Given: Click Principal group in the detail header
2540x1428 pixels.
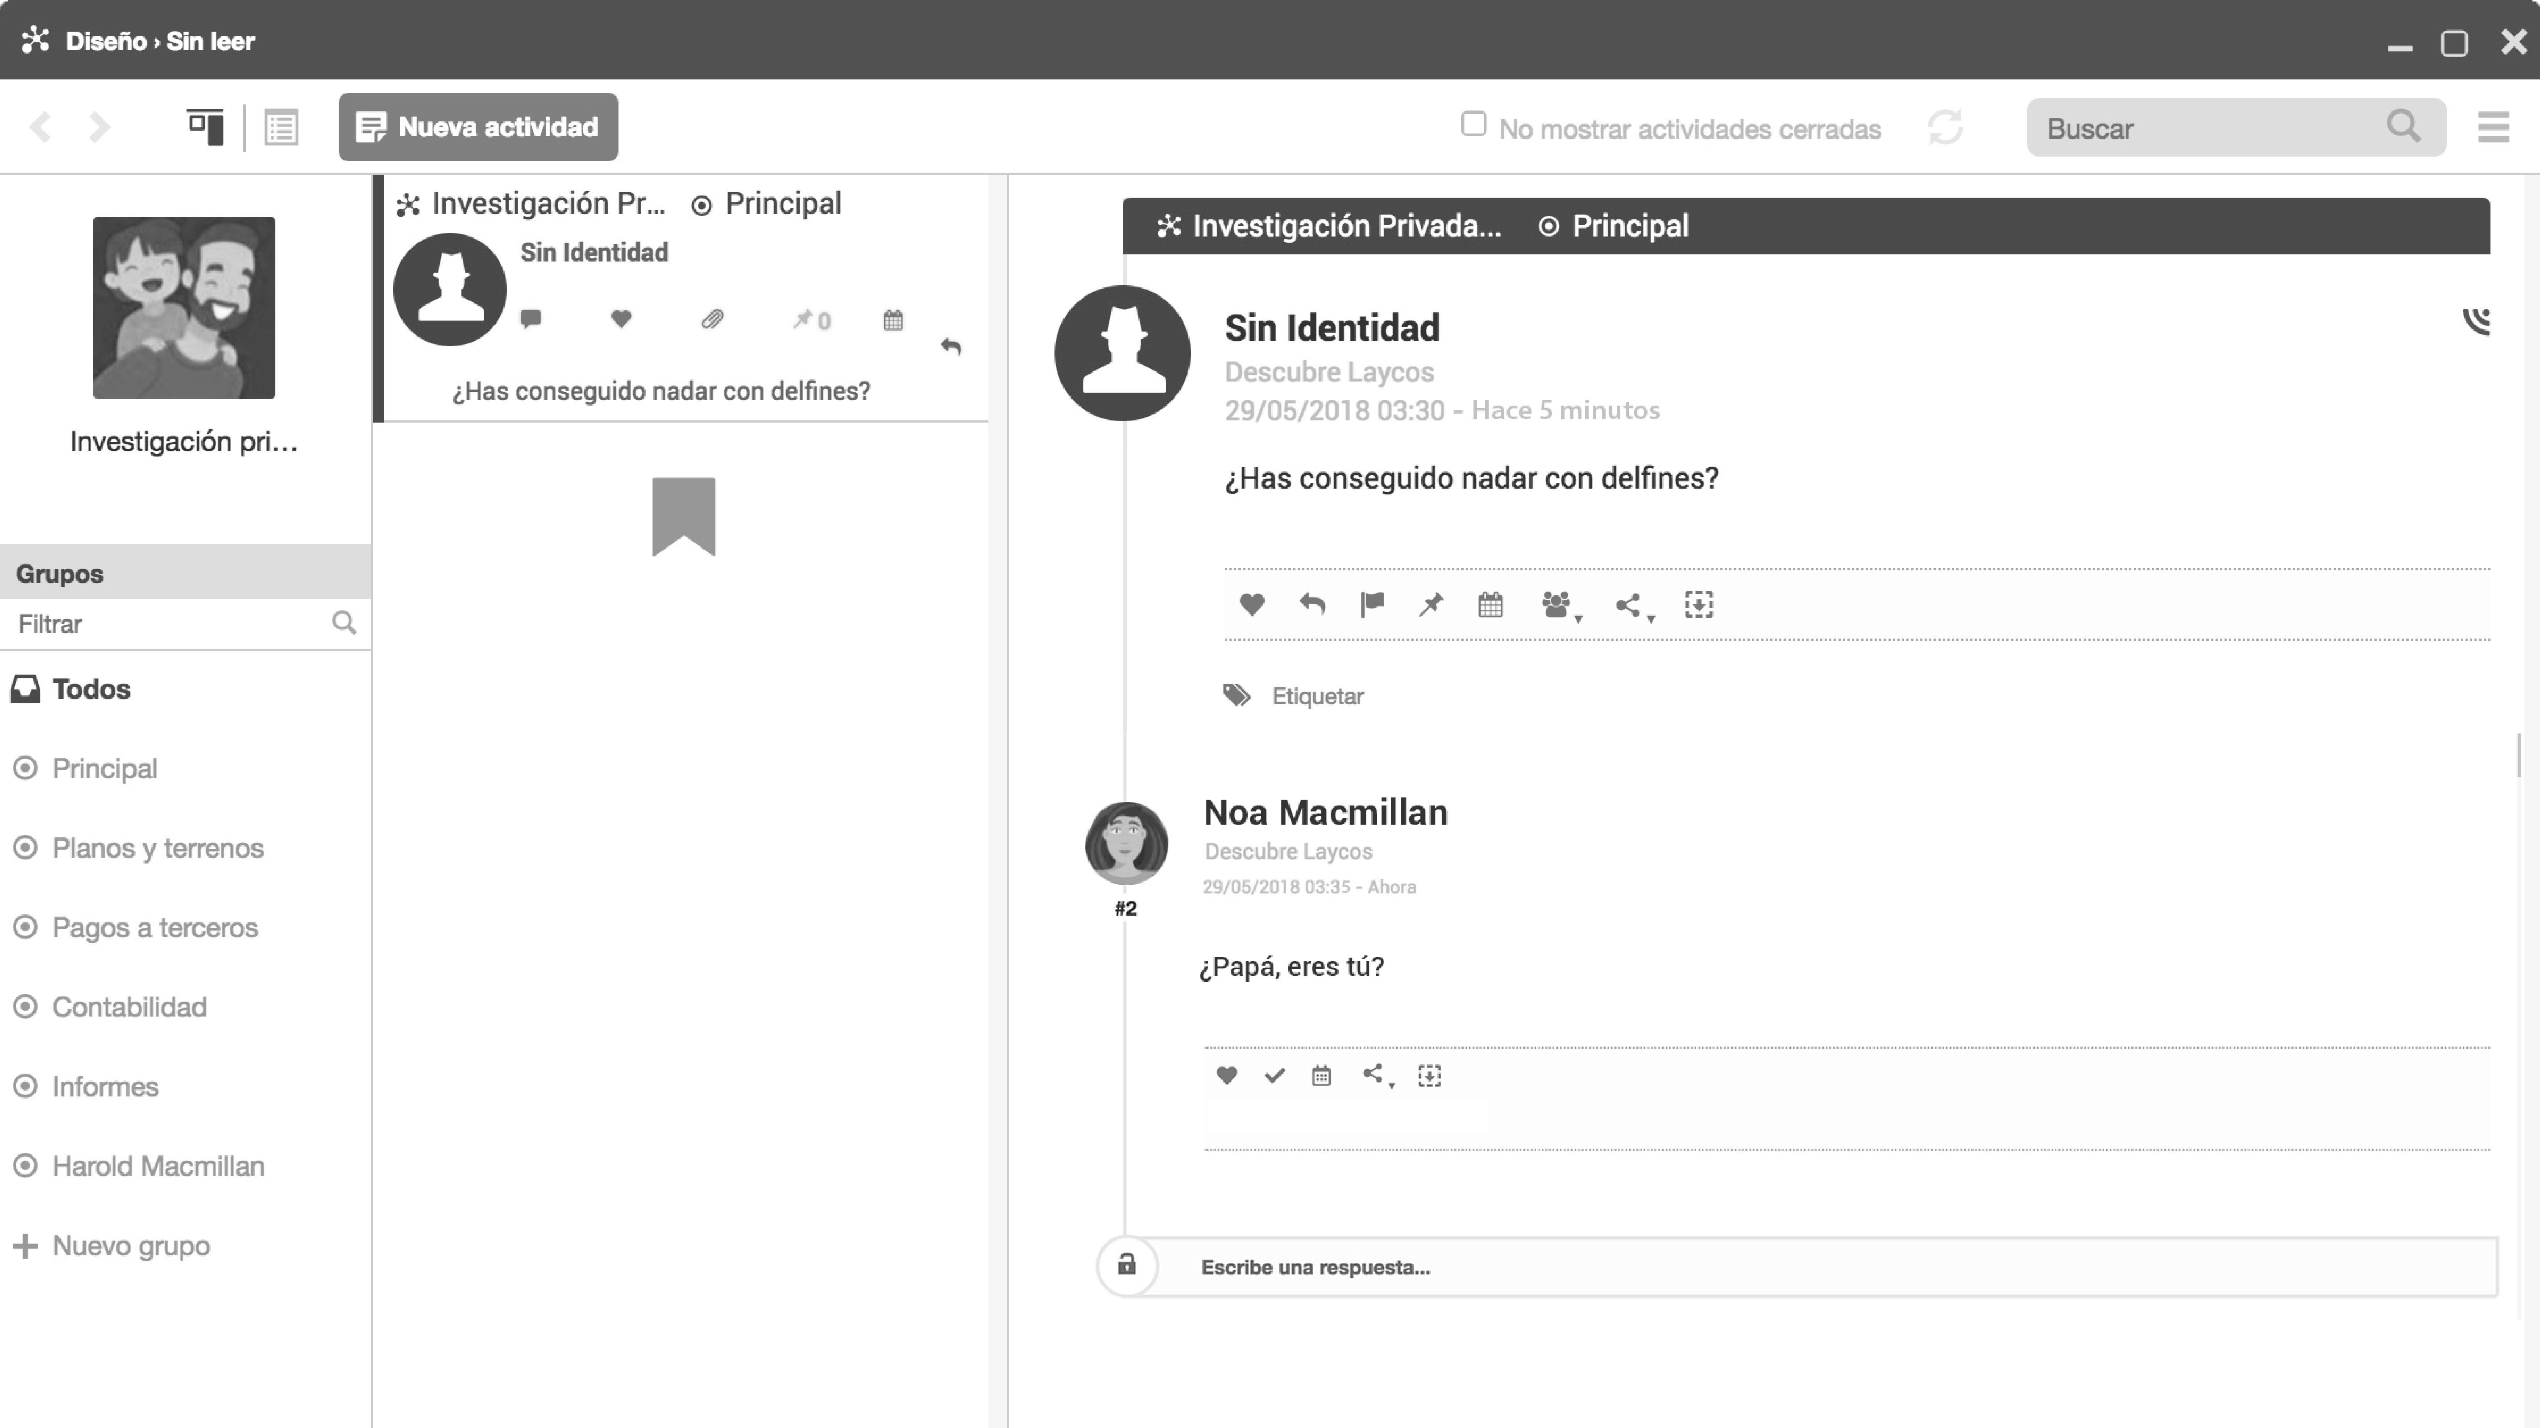Looking at the screenshot, I should pyautogui.click(x=1614, y=226).
